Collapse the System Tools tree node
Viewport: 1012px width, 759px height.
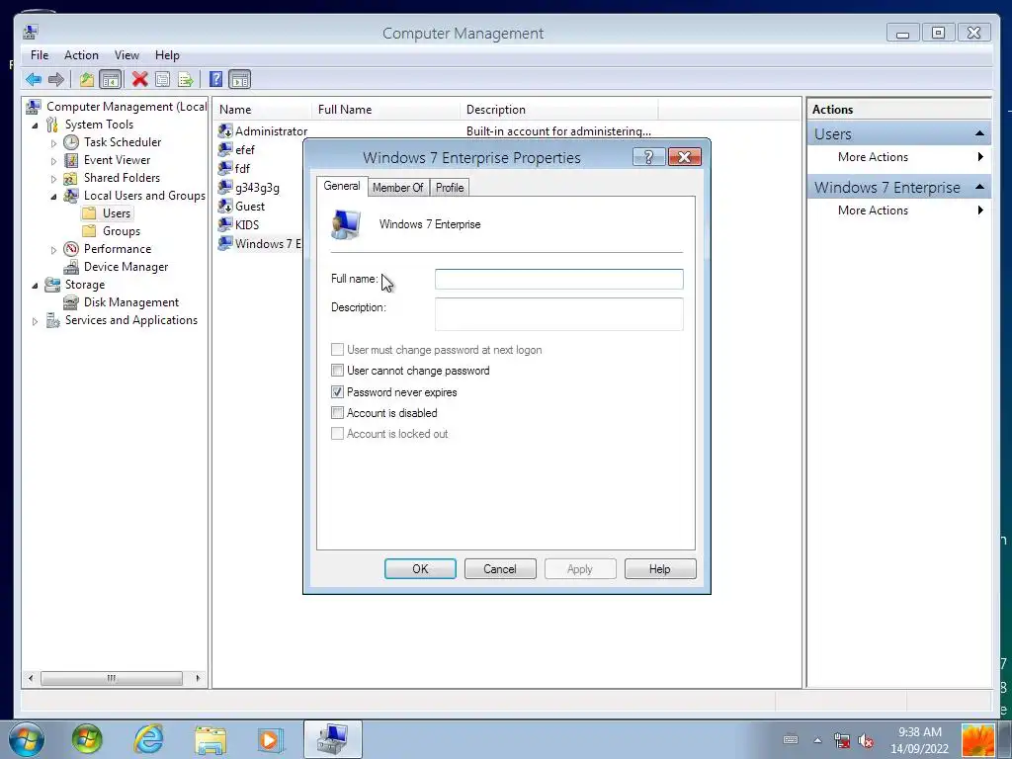[x=35, y=126]
